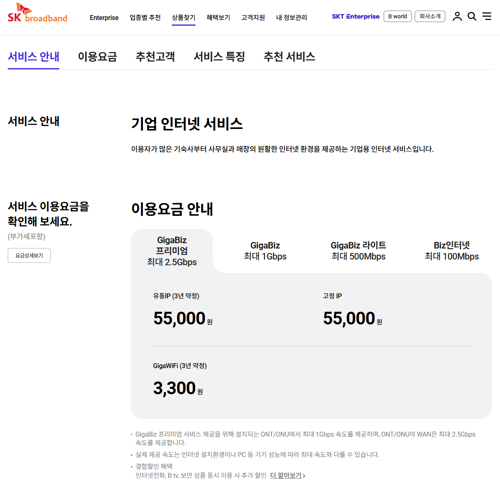Open the 업종별 추천 menu
This screenshot has width=500, height=486.
[x=145, y=18]
